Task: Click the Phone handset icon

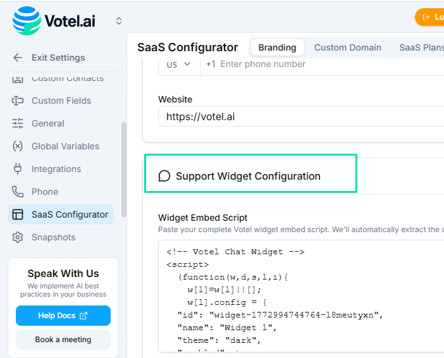Action: [x=18, y=192]
